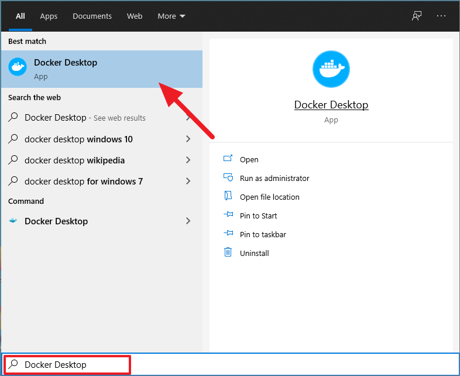Expand arrow for 'docker desktop wikipedia'
Screen dimensions: 460x376
188,160
